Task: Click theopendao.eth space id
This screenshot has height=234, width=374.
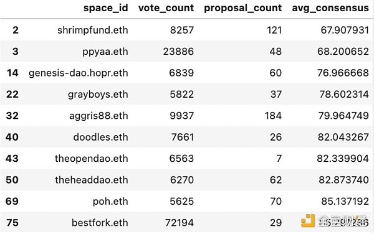Action: [92, 159]
